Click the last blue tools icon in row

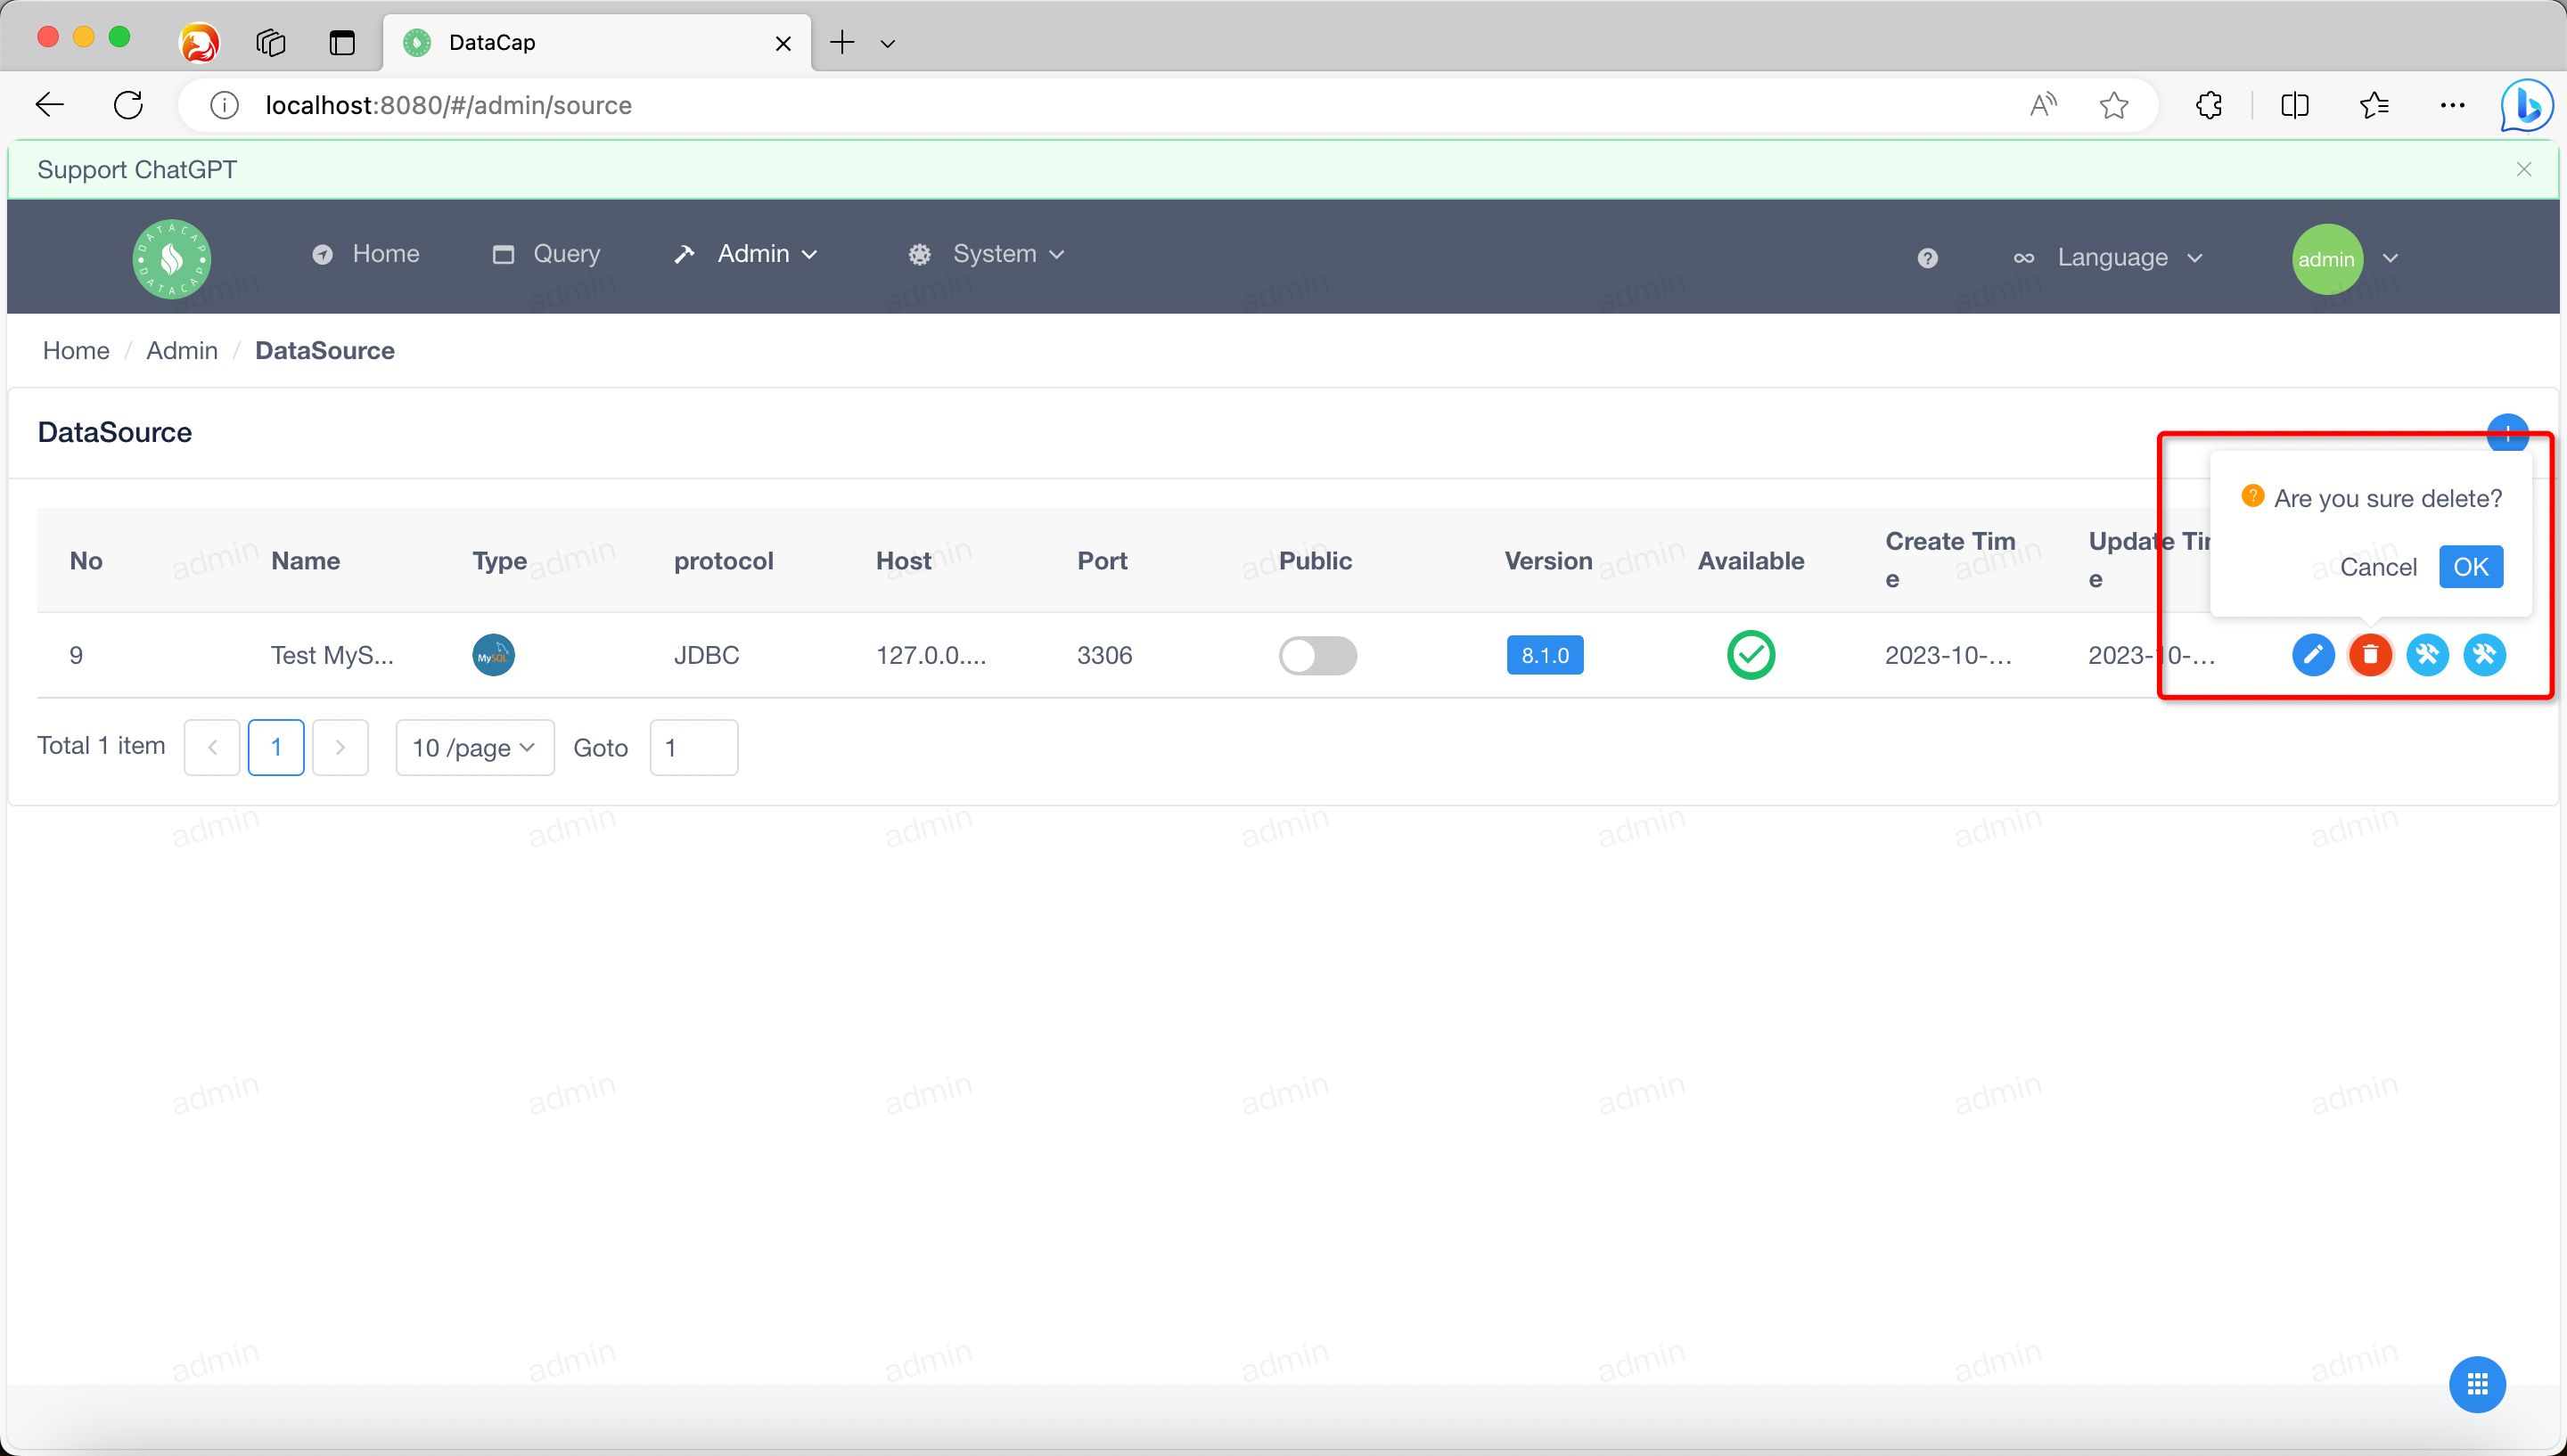pos(2484,655)
